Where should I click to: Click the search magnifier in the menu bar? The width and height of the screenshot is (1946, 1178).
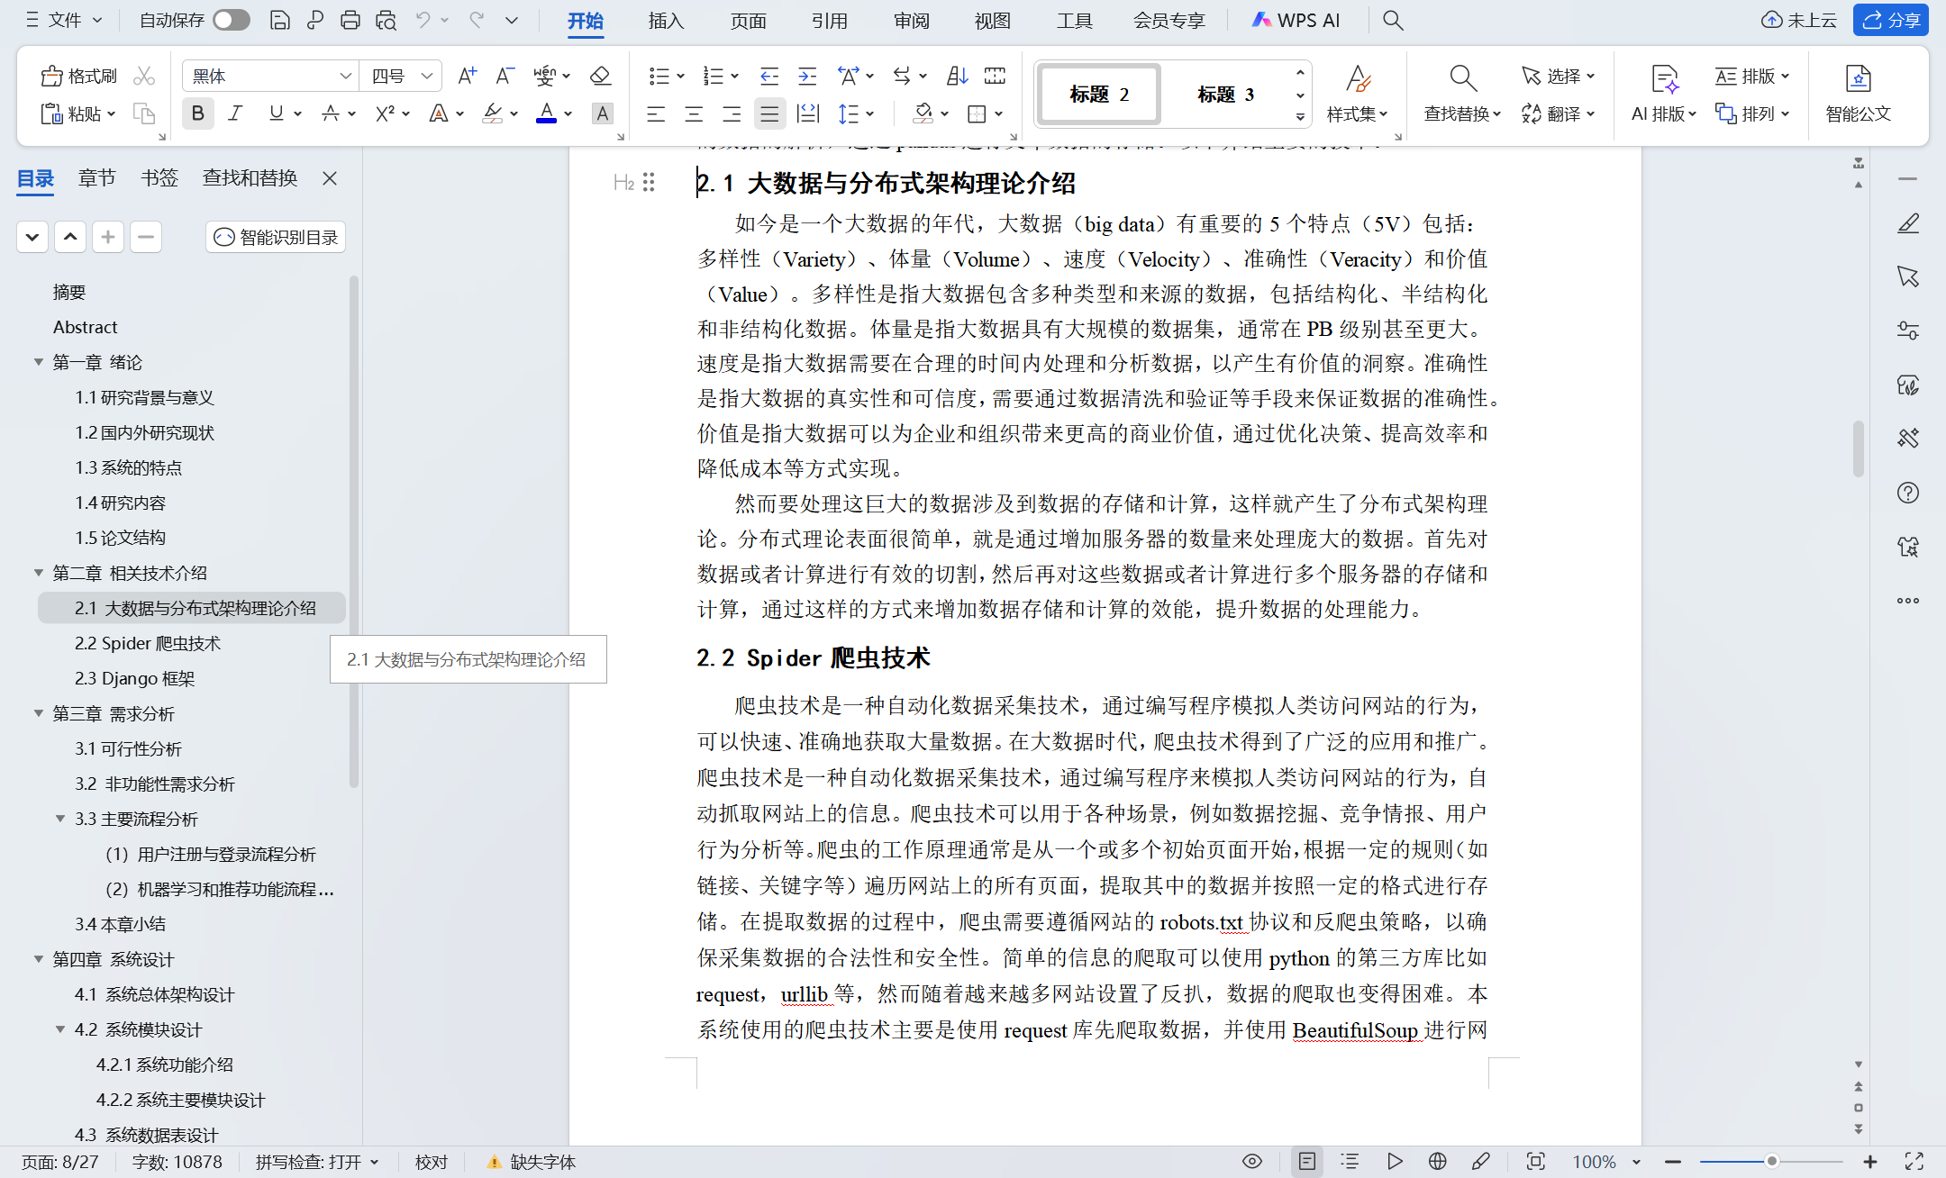point(1393,20)
